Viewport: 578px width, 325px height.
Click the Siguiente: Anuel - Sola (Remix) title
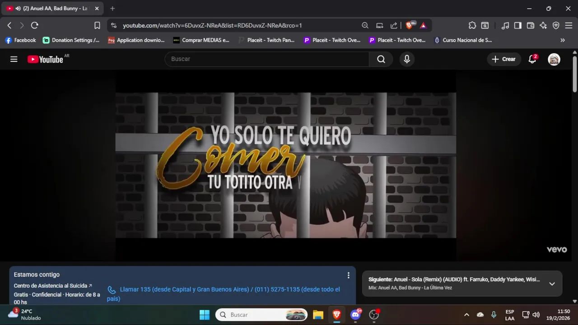(x=454, y=279)
